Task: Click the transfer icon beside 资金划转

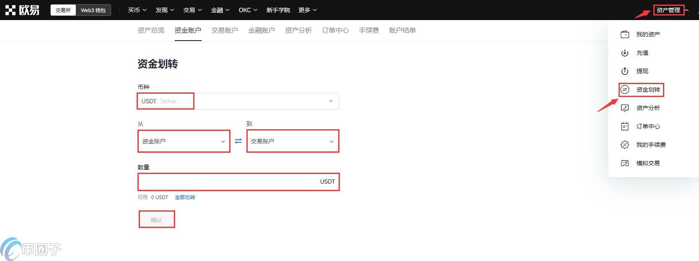Action: [x=624, y=90]
